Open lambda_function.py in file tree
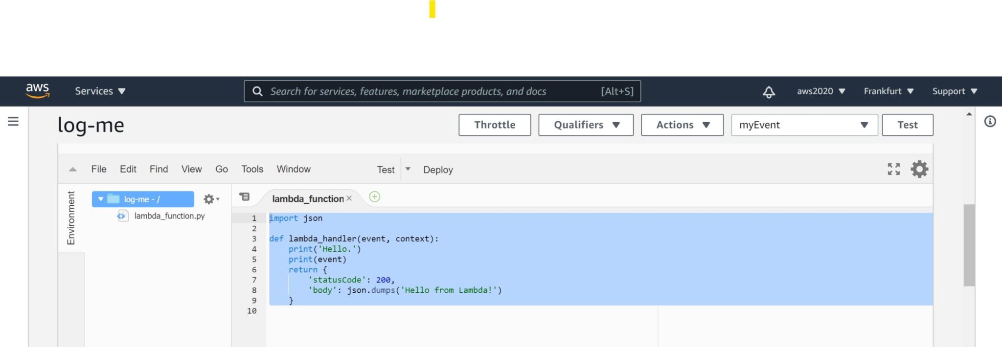Screen dimensions: 1002x347 click(x=169, y=216)
